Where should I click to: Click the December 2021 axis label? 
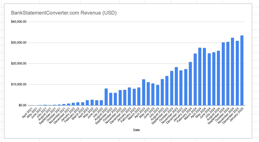[x=62, y=115]
